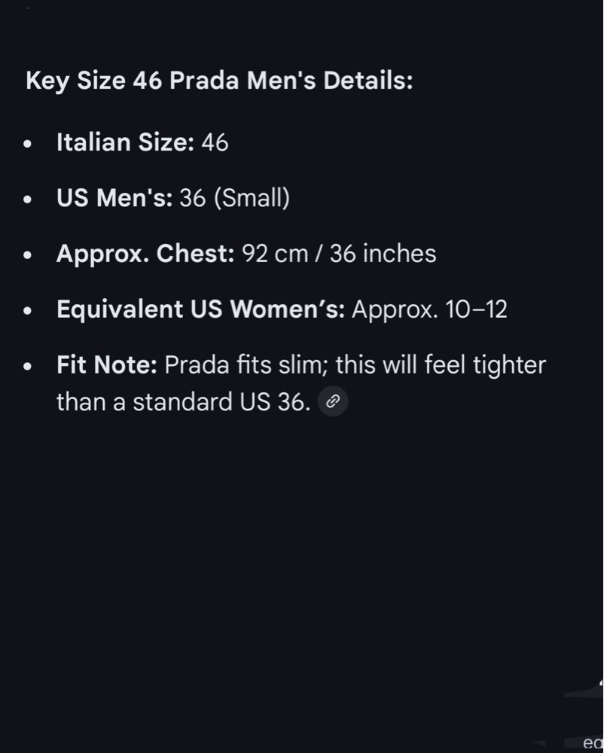This screenshot has width=604, height=753.
Task: Click the '36 (Small)' value text
Action: coord(235,198)
